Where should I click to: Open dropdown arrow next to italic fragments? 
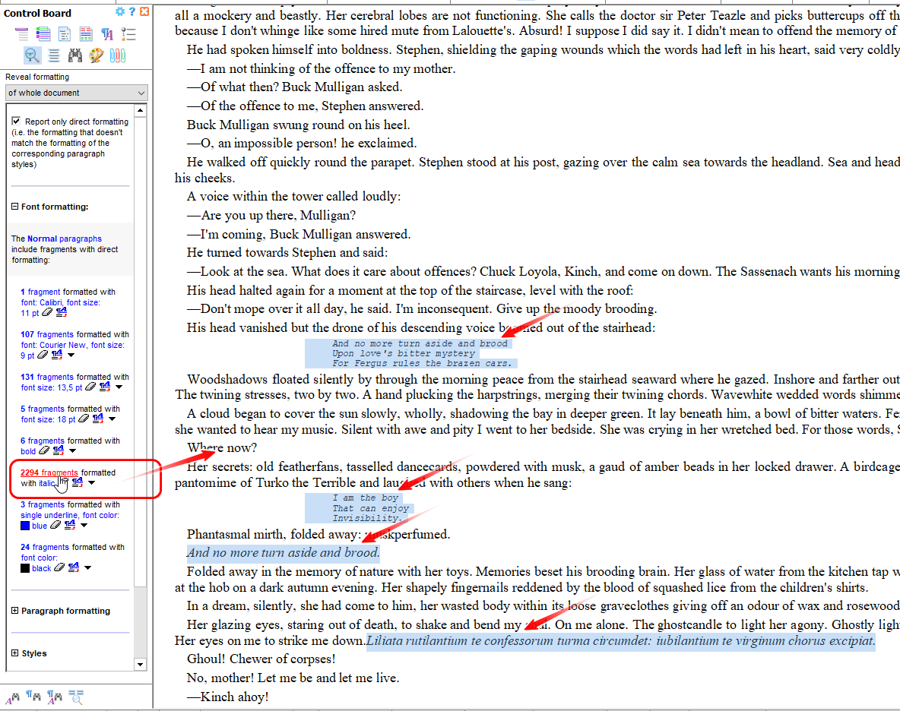point(91,483)
